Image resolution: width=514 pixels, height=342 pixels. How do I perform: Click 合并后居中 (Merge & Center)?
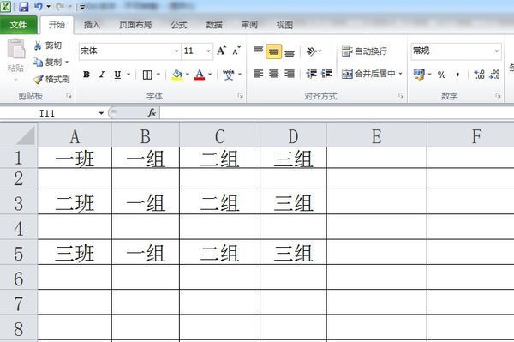[x=368, y=74]
